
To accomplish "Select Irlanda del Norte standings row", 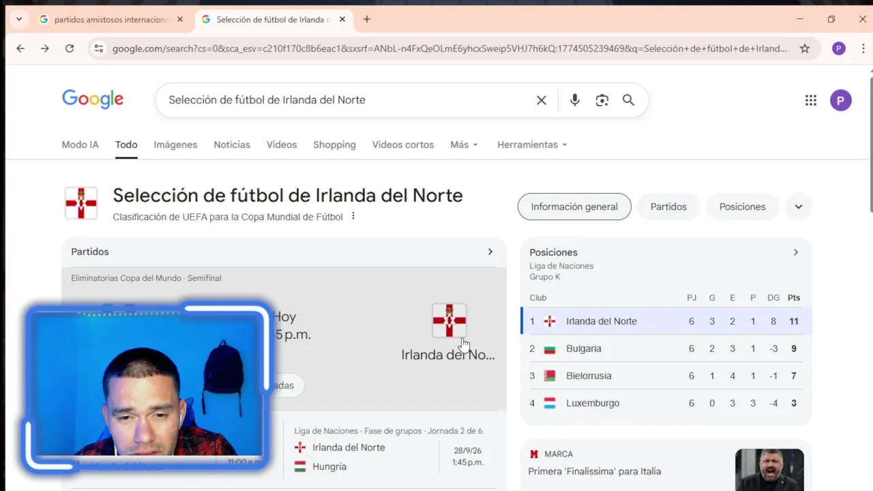I will (666, 321).
